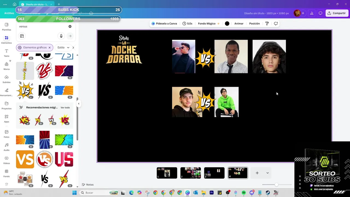The width and height of the screenshot is (350, 197).
Task: Open the comments speech bubble icon
Action: (320, 13)
